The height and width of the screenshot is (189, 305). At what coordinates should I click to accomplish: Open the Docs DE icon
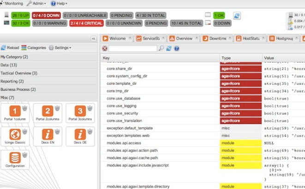coord(80,134)
